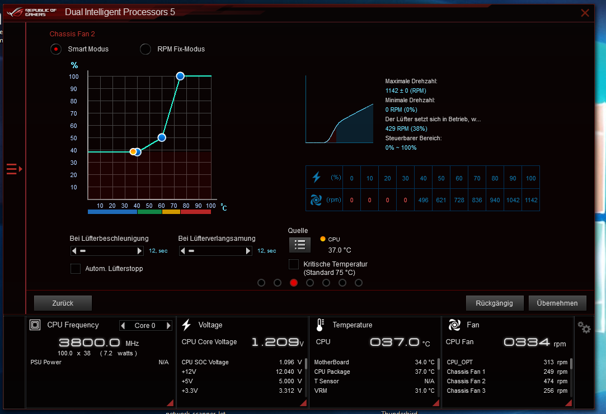Close the Dual Intelligent Processors window
The image size is (606, 414).
click(585, 13)
